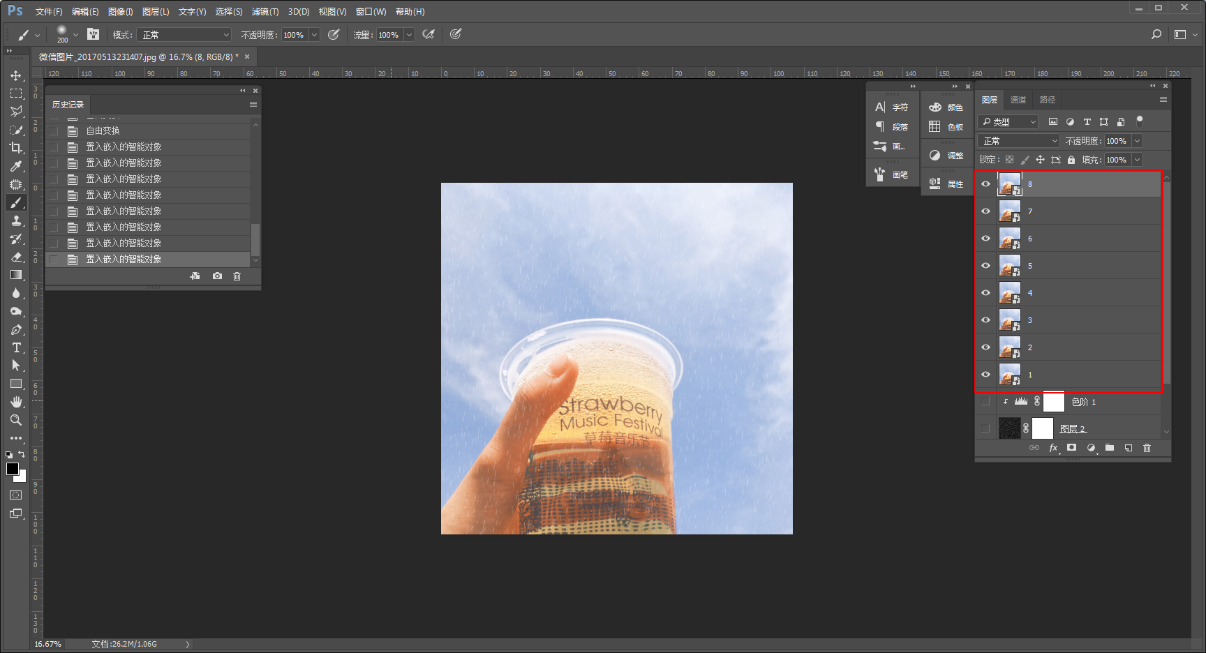Toggle lock all for the layer
Viewport: 1206px width, 653px height.
pyautogui.click(x=1071, y=160)
